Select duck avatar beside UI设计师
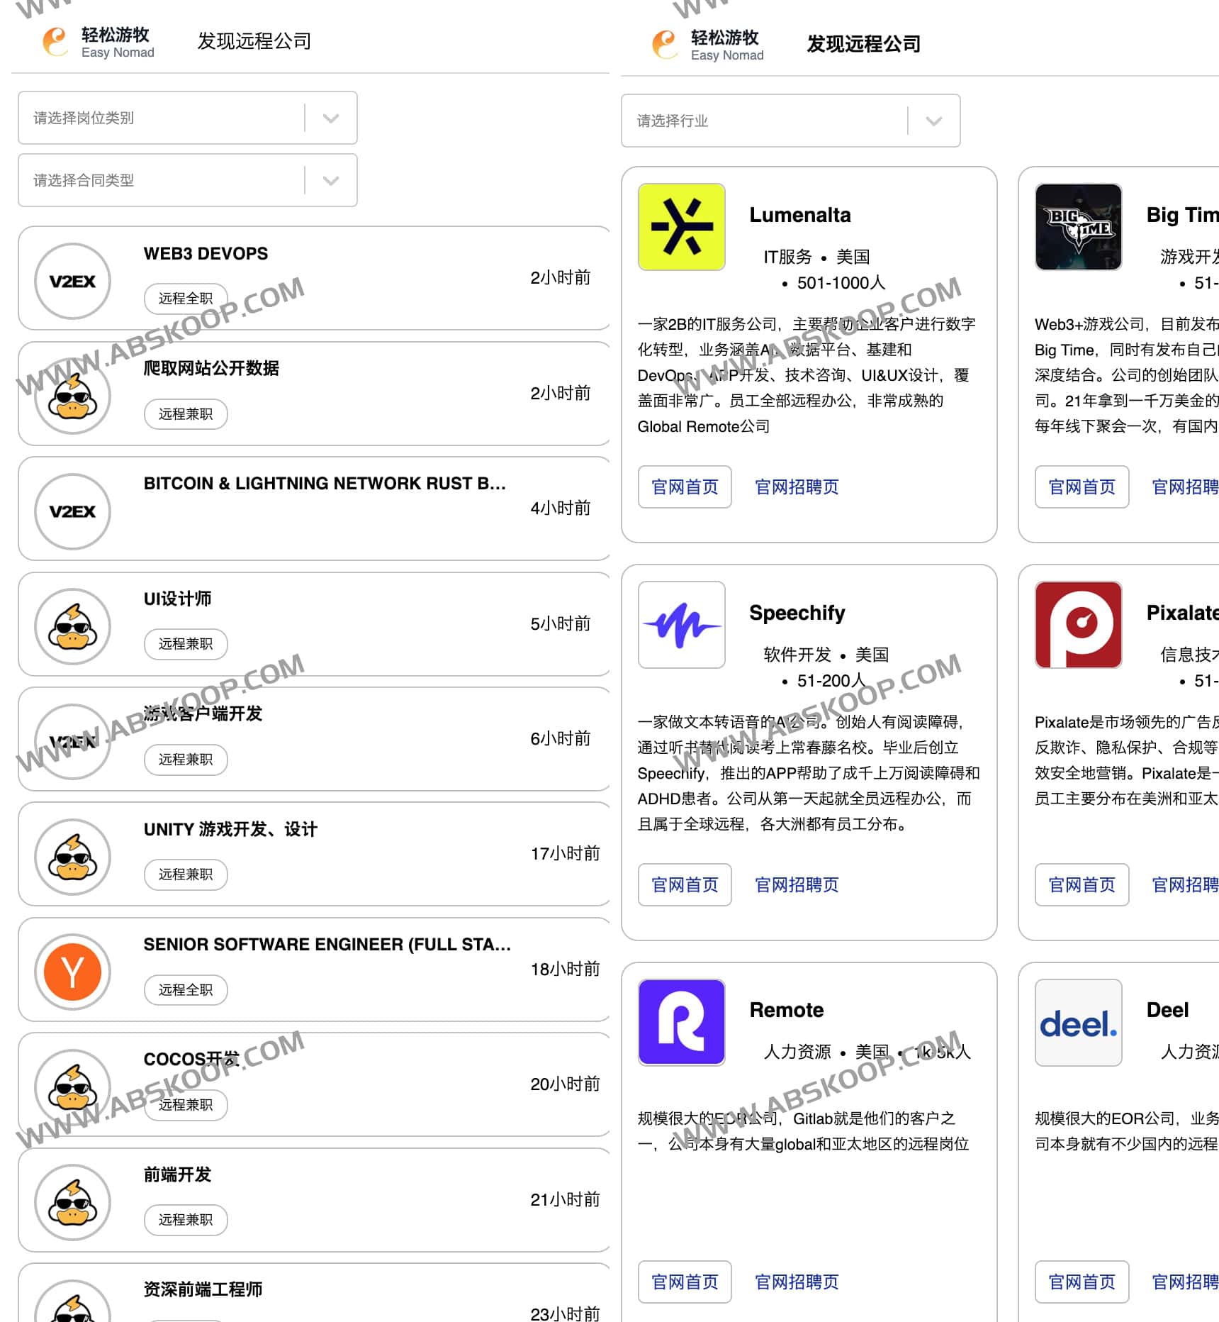1219x1322 pixels. click(72, 627)
